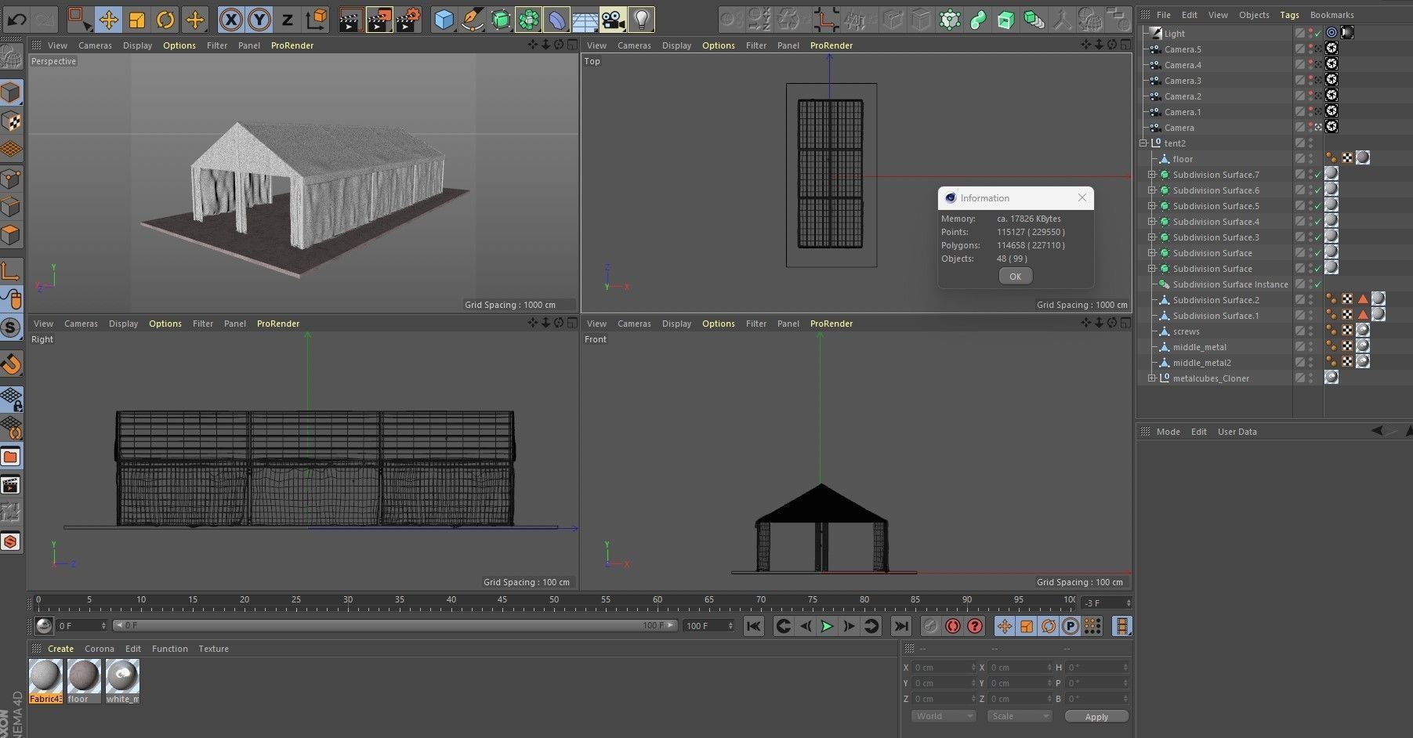Expand Subdivision Surface.6 in object tree
Image resolution: width=1413 pixels, height=738 pixels.
pyautogui.click(x=1151, y=190)
